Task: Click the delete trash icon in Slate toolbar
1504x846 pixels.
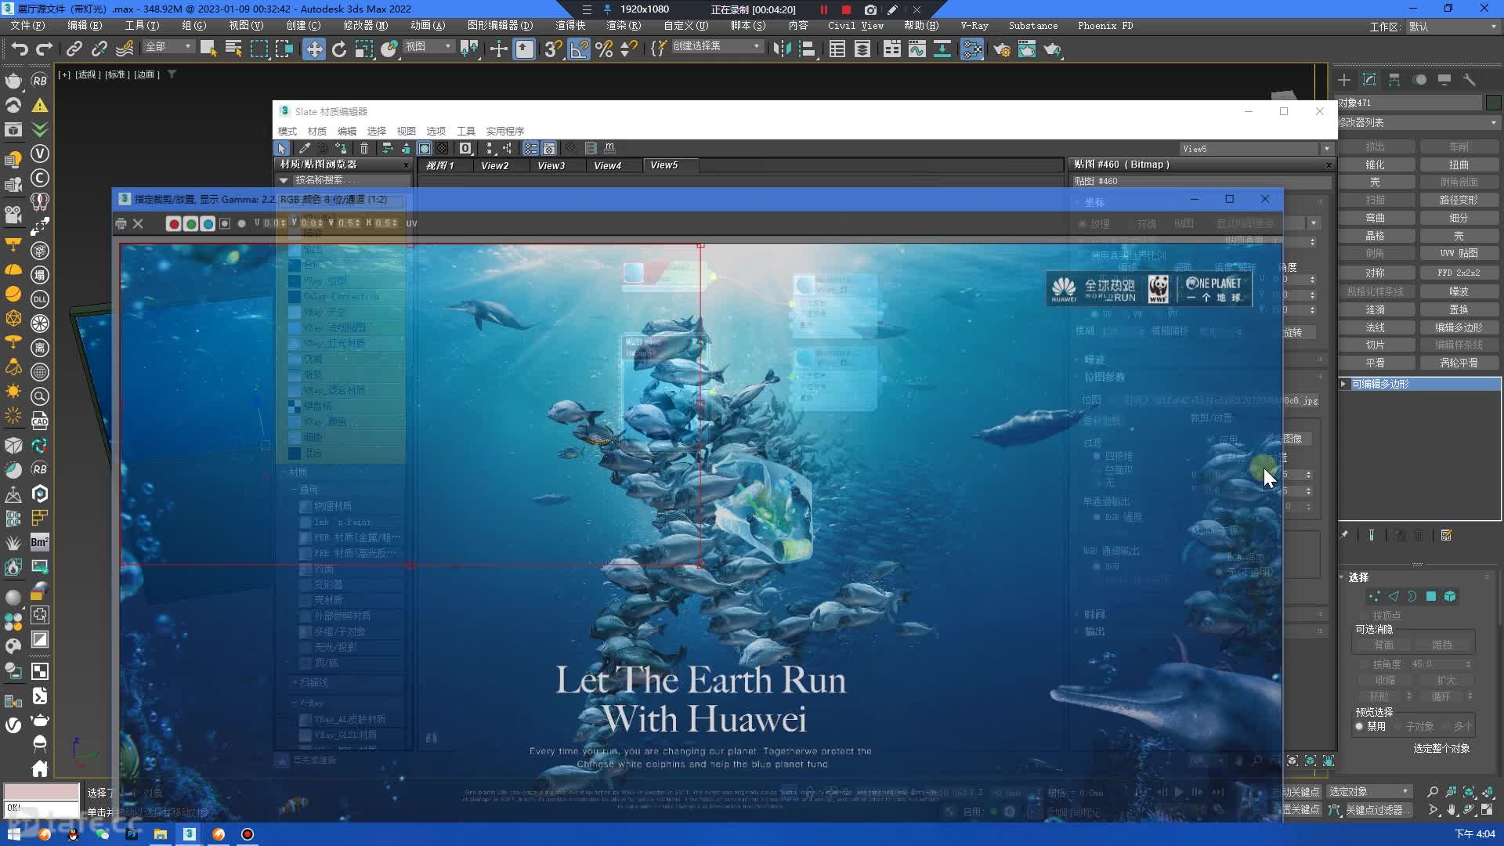Action: [x=364, y=148]
